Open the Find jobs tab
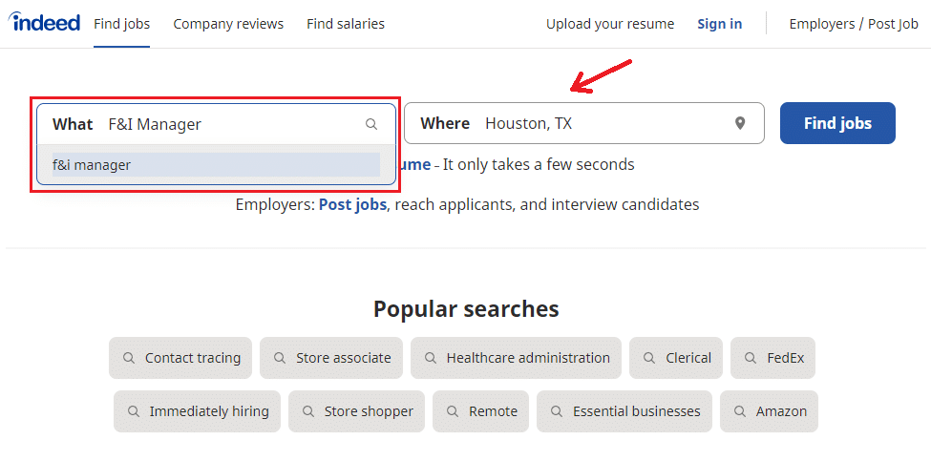 (x=121, y=24)
